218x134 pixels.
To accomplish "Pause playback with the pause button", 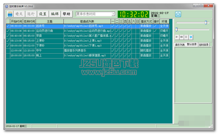I will point(186,37).
